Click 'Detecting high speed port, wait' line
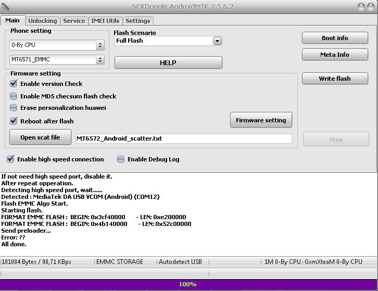The image size is (378, 291). (52, 190)
